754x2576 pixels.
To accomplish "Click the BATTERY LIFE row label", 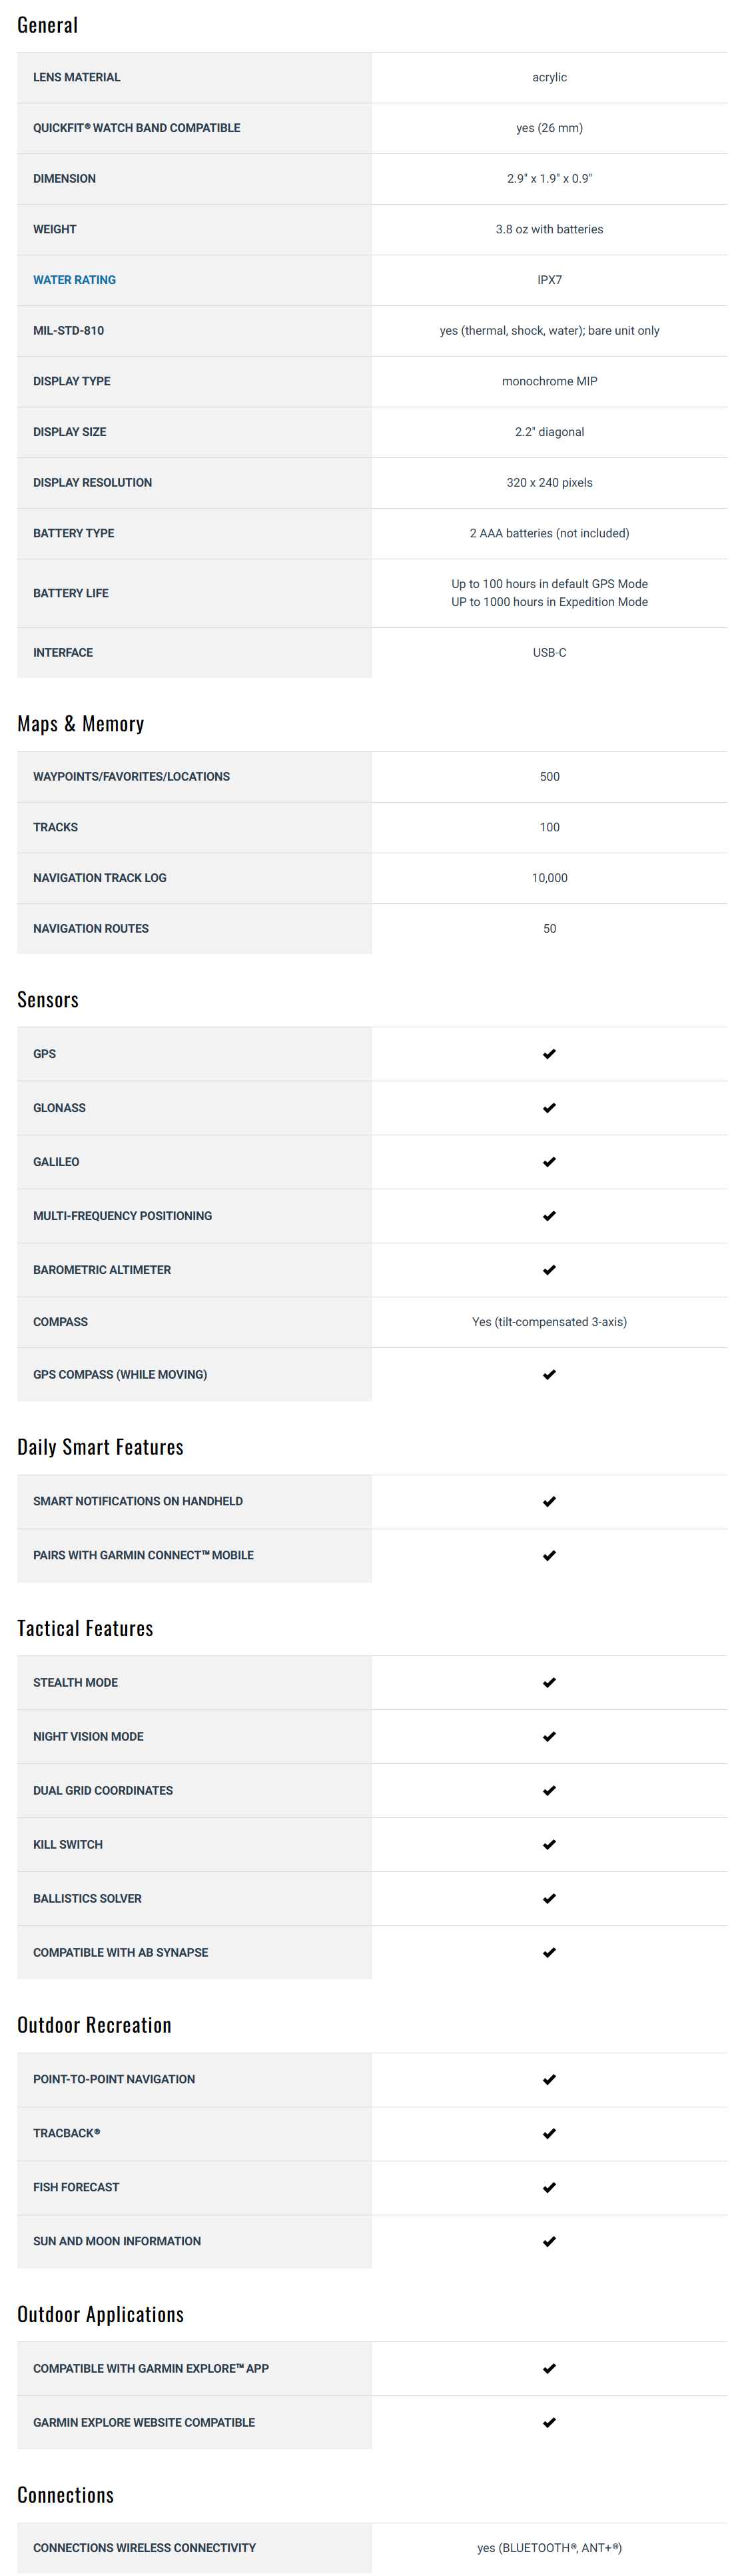I will tap(71, 593).
